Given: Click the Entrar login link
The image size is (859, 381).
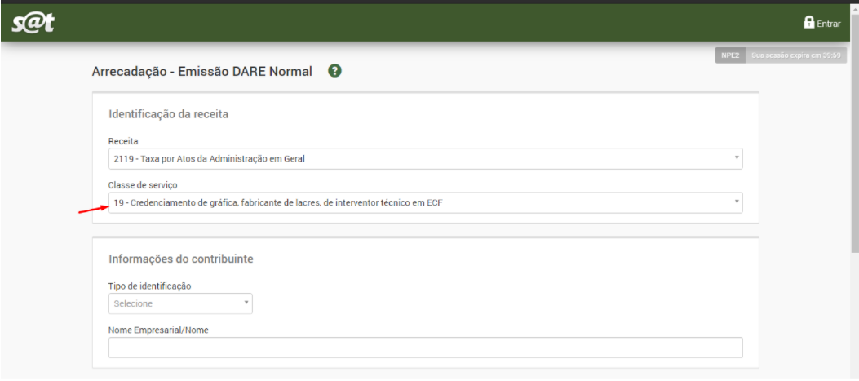Looking at the screenshot, I should [x=828, y=24].
